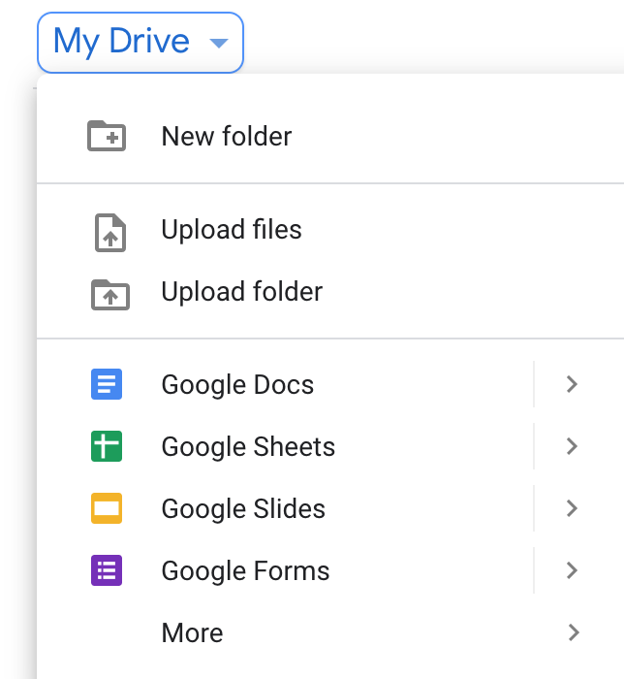Select New folder menu entry
This screenshot has width=624, height=679.
coord(227,137)
